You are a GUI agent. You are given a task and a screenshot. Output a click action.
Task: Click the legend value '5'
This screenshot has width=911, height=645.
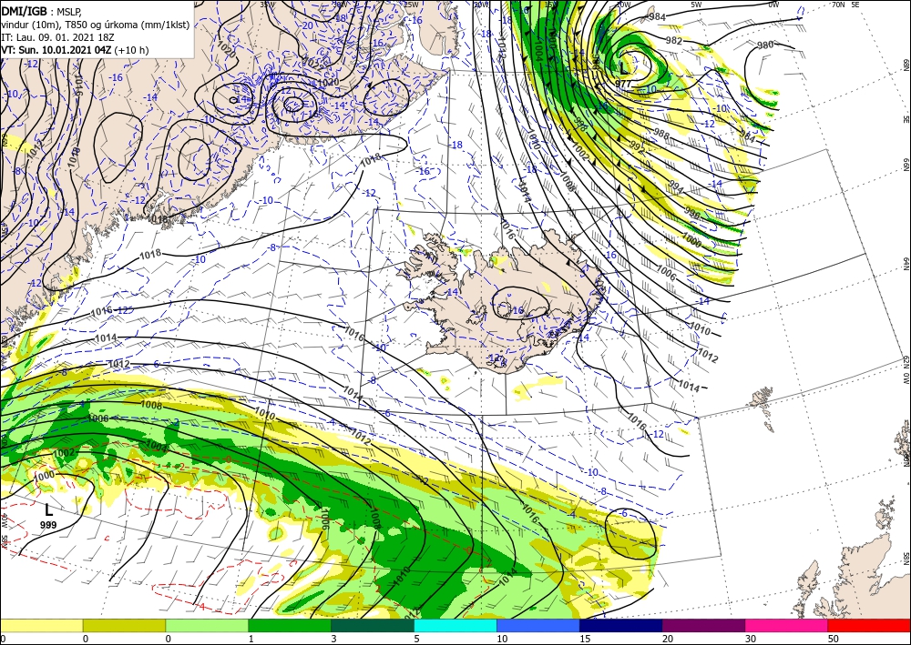[417, 639]
